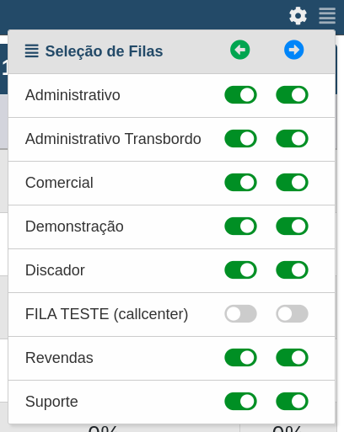Disable Comercial right toggle
The width and height of the screenshot is (344, 432).
pos(292,183)
